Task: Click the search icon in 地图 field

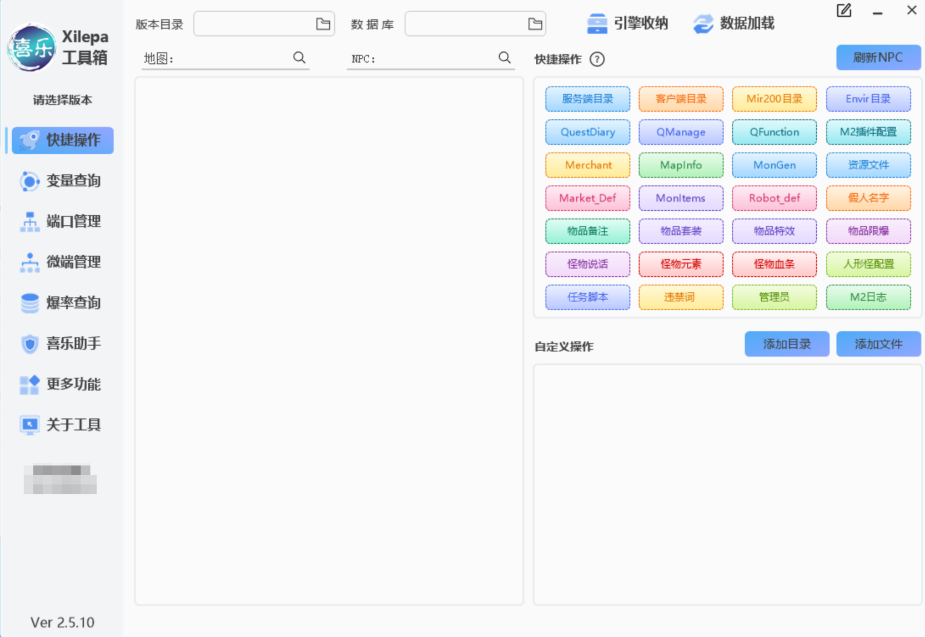Action: tap(299, 58)
